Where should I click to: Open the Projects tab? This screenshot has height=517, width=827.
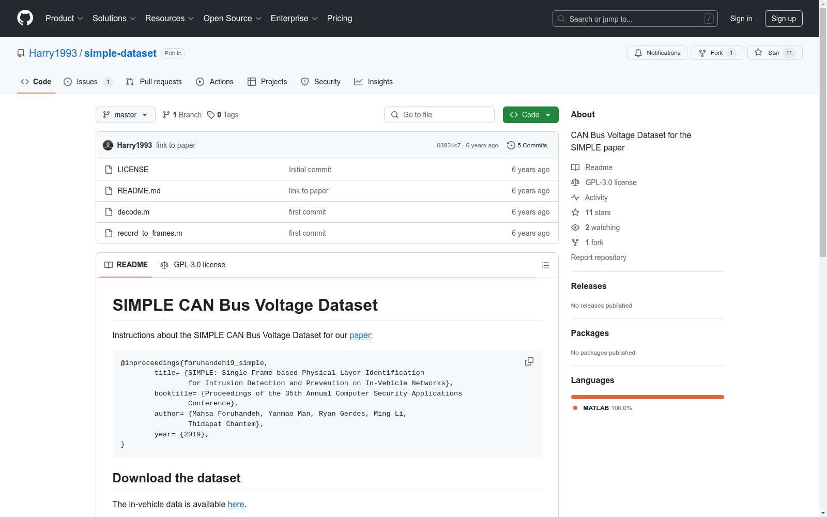click(x=267, y=82)
